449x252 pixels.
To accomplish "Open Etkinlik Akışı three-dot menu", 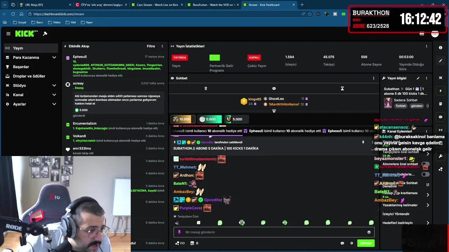I will [x=162, y=46].
